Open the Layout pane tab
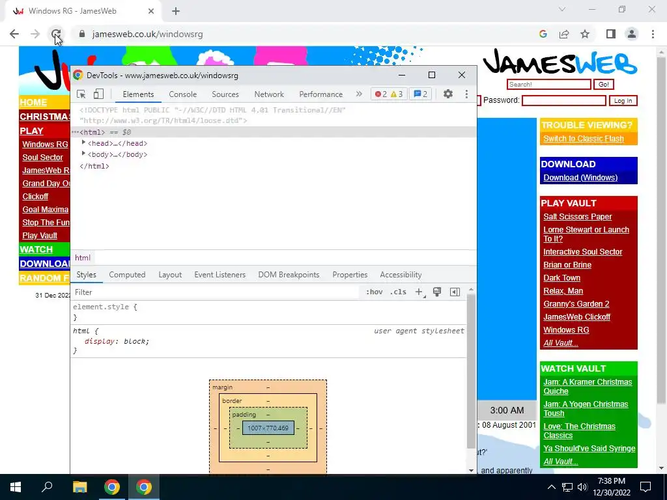The width and height of the screenshot is (667, 500). [x=170, y=275]
